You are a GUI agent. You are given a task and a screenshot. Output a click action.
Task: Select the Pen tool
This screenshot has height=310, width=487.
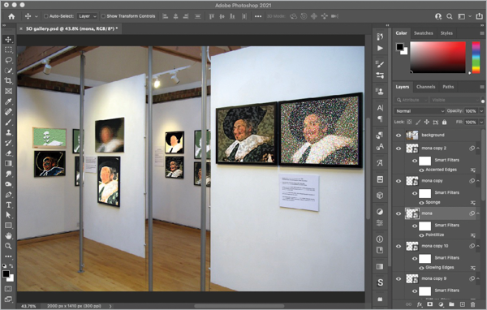click(x=8, y=195)
